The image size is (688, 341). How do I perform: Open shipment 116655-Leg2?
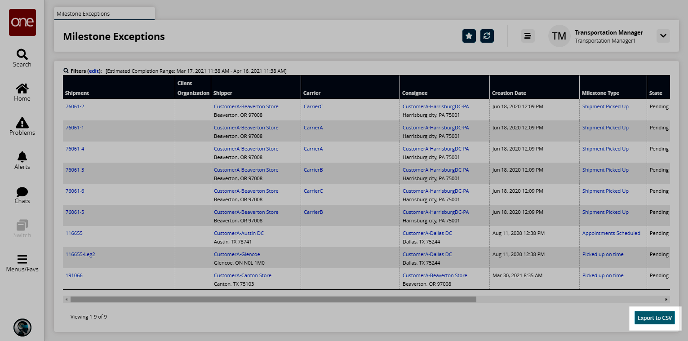[x=80, y=254]
